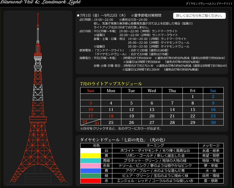Image resolution: width=234 pixels, height=188 pixels.
Task: Pick date 15 in the calendar
Action: tap(193, 110)
